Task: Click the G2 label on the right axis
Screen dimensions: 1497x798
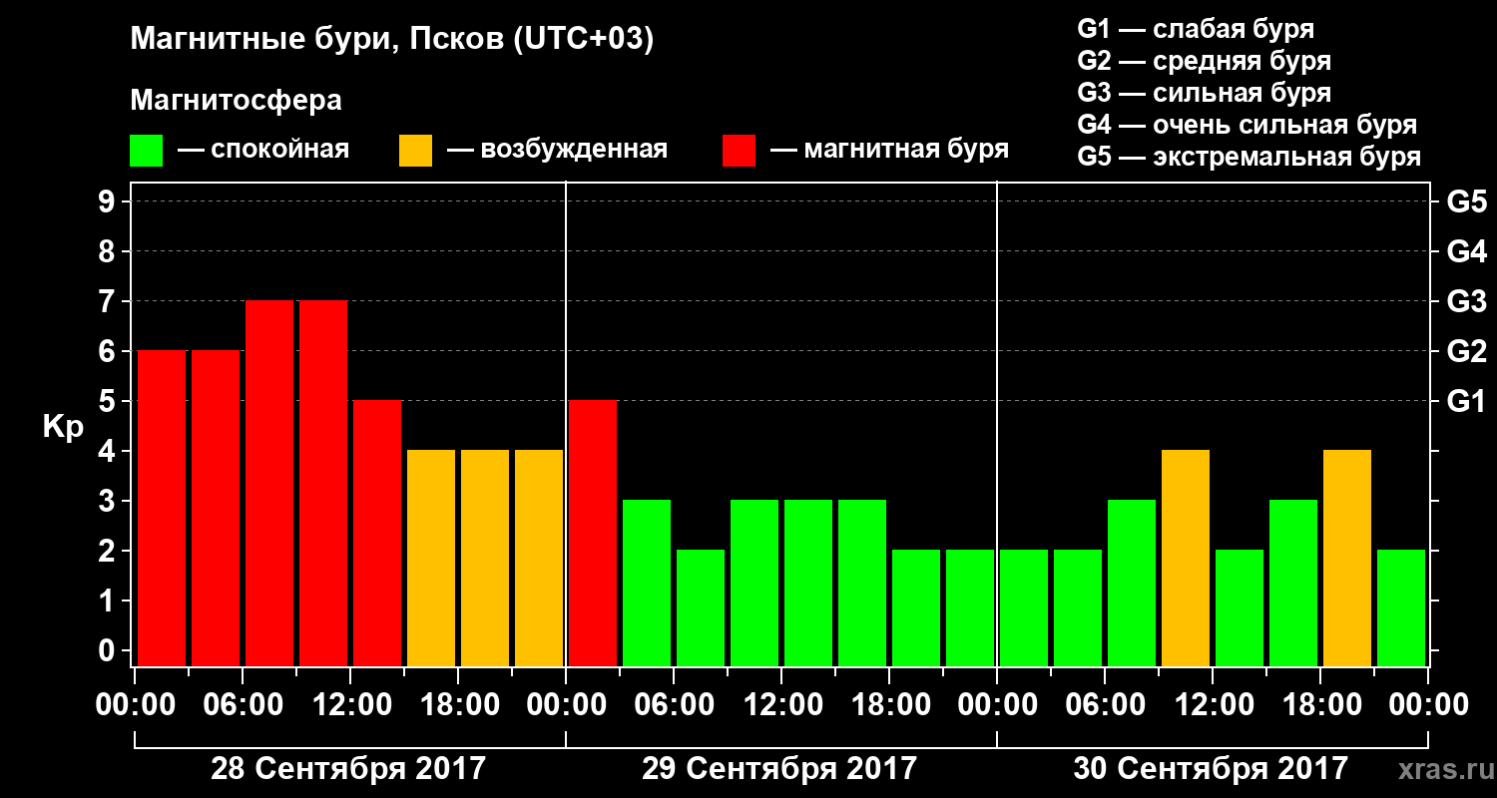Action: pyautogui.click(x=1466, y=352)
